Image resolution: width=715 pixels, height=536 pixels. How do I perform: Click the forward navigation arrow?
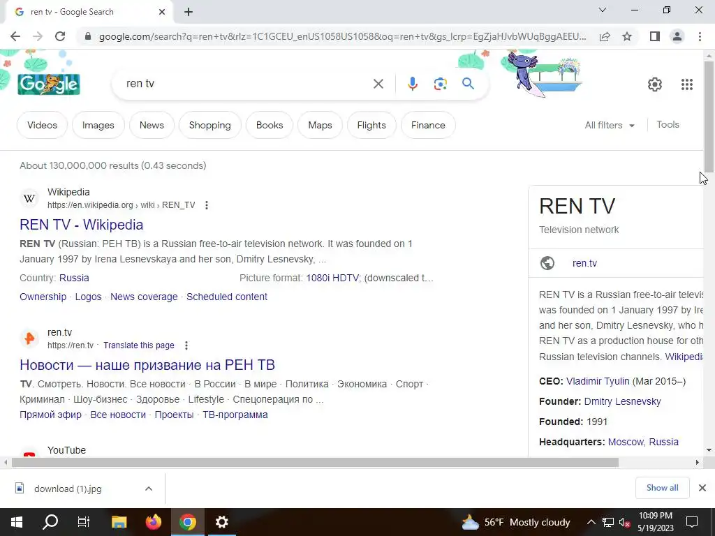38,36
